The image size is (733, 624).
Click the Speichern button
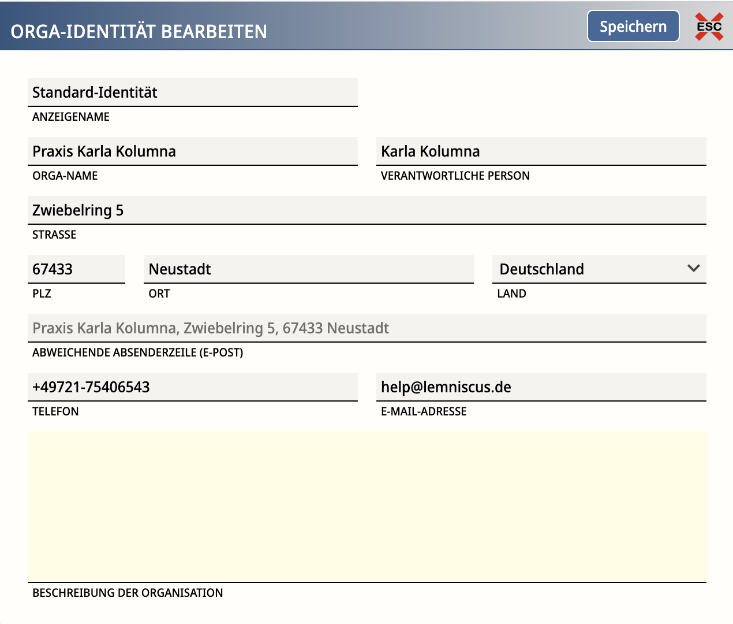coord(633,27)
